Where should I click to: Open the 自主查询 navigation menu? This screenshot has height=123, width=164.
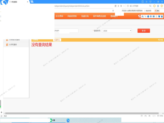[x=59, y=16]
